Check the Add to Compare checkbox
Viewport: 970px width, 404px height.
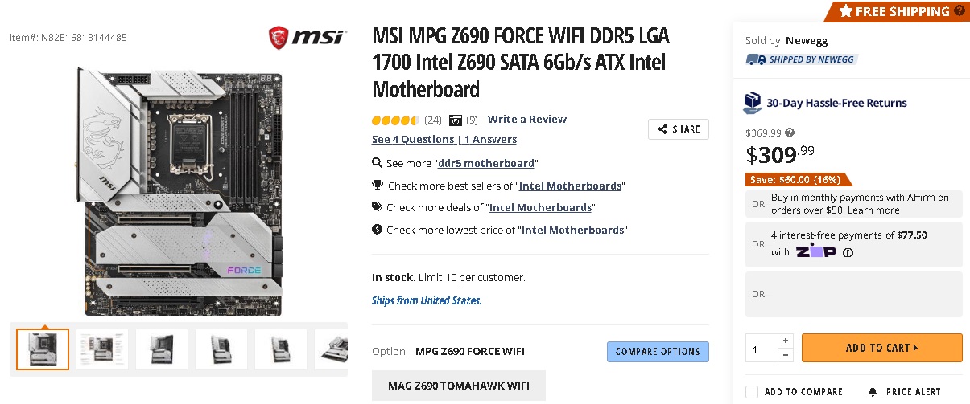point(752,391)
